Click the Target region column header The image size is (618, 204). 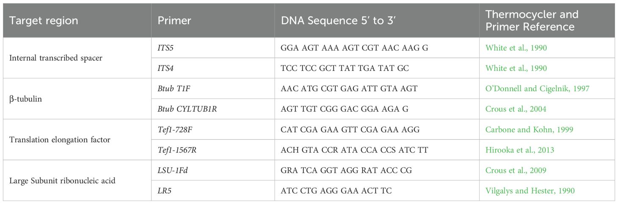point(44,21)
